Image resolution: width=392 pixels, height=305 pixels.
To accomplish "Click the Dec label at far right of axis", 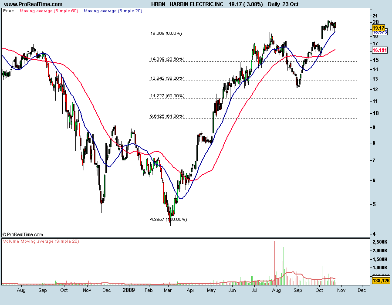I will [362, 290].
